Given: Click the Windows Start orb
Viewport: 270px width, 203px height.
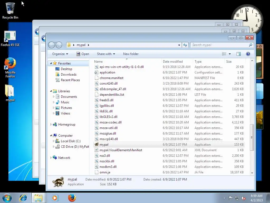Looking at the screenshot, I should [x=7, y=198].
